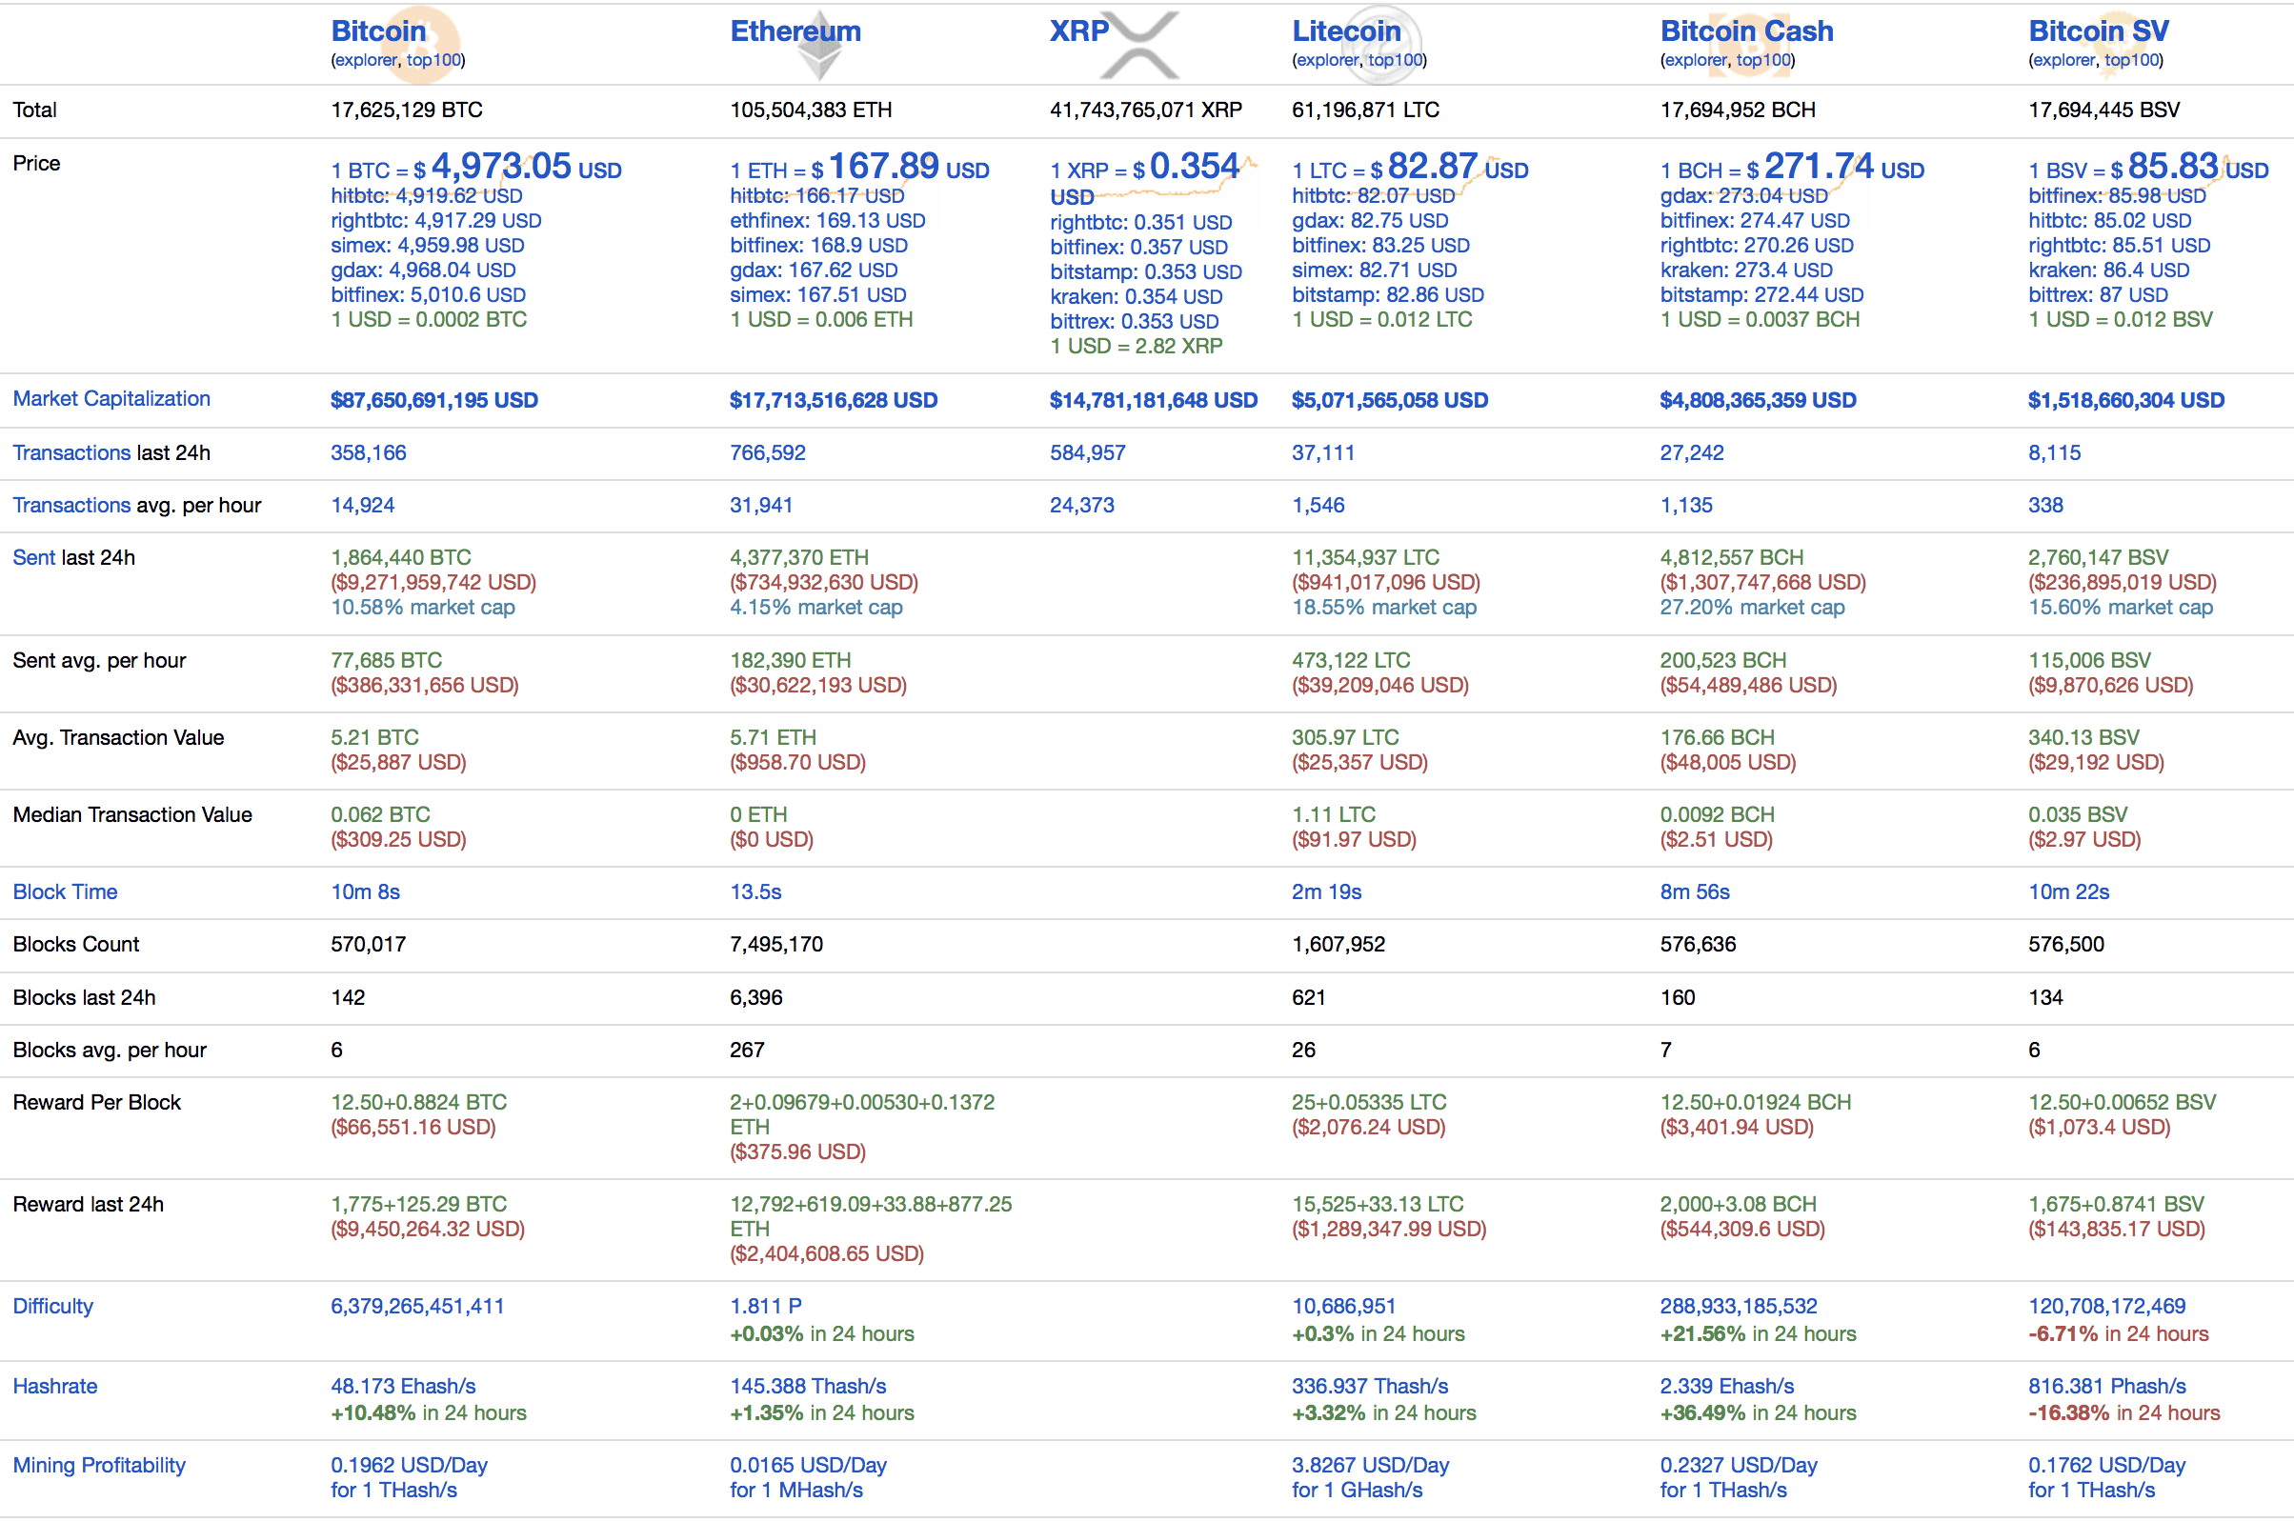Screen dimensions: 2294x1522
Task: Click Litecoin market cap $5,071,565,058 USD
Action: tap(1389, 401)
